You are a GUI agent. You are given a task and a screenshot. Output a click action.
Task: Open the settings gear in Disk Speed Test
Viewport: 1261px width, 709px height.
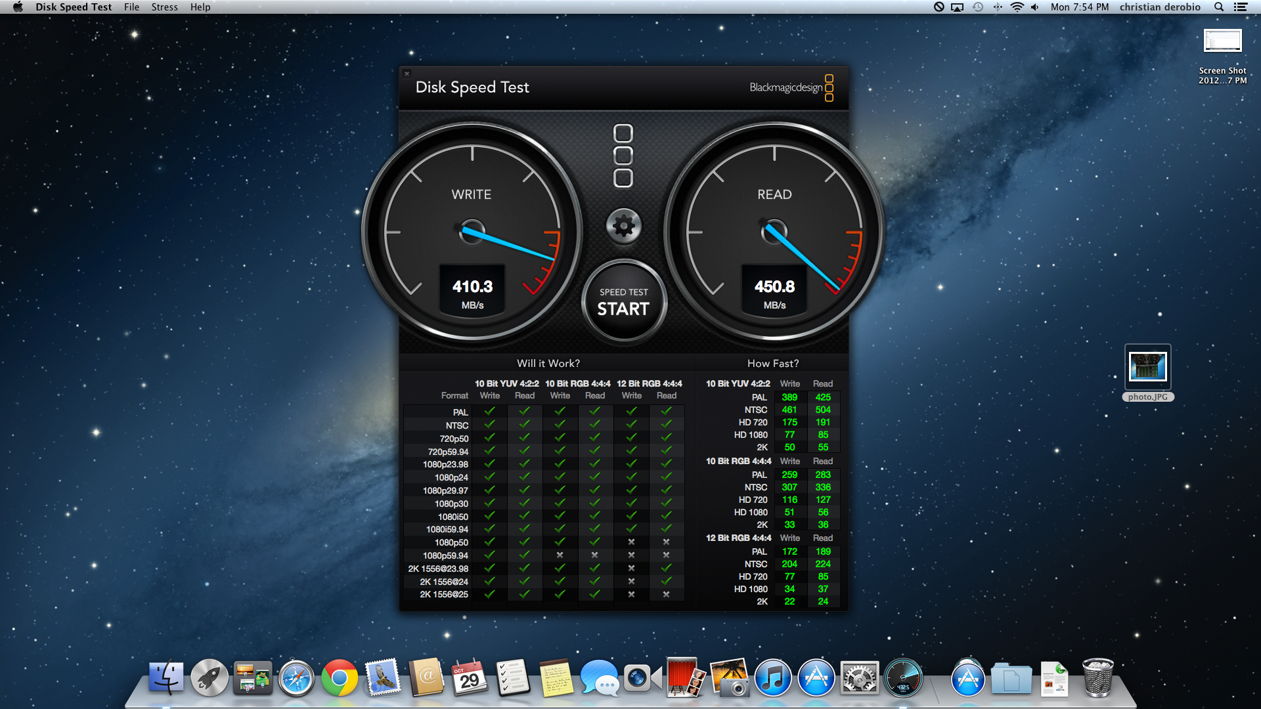(623, 226)
